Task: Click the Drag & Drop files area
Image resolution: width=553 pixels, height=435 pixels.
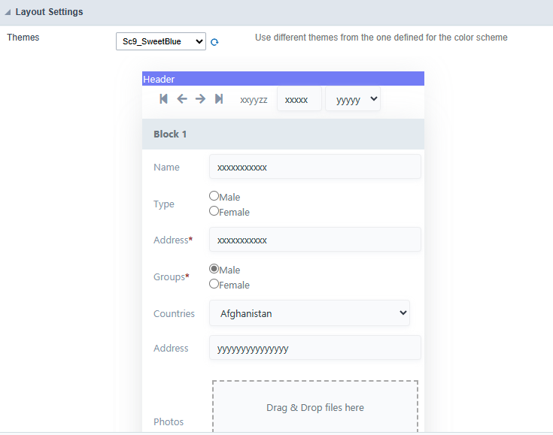Action: (315, 406)
